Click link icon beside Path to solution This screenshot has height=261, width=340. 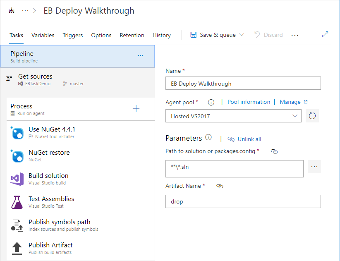[274, 151]
